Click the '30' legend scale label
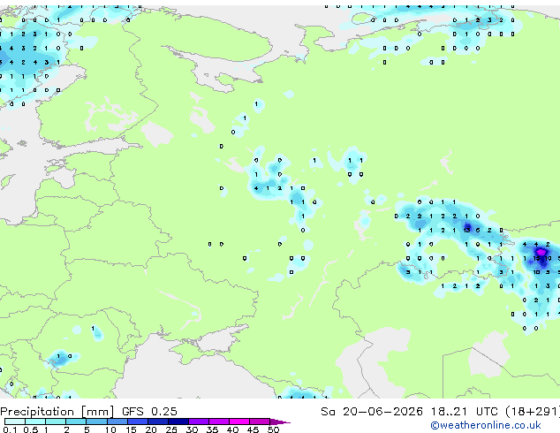Viewport: 560px width, 433px height. point(192,429)
